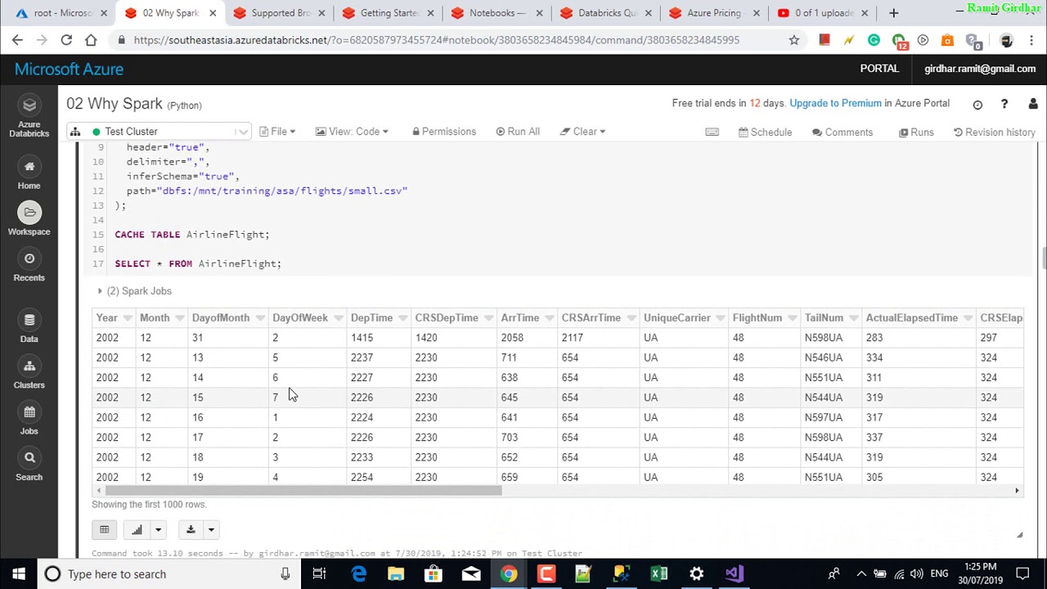Open the Clear dropdown

[x=582, y=132]
